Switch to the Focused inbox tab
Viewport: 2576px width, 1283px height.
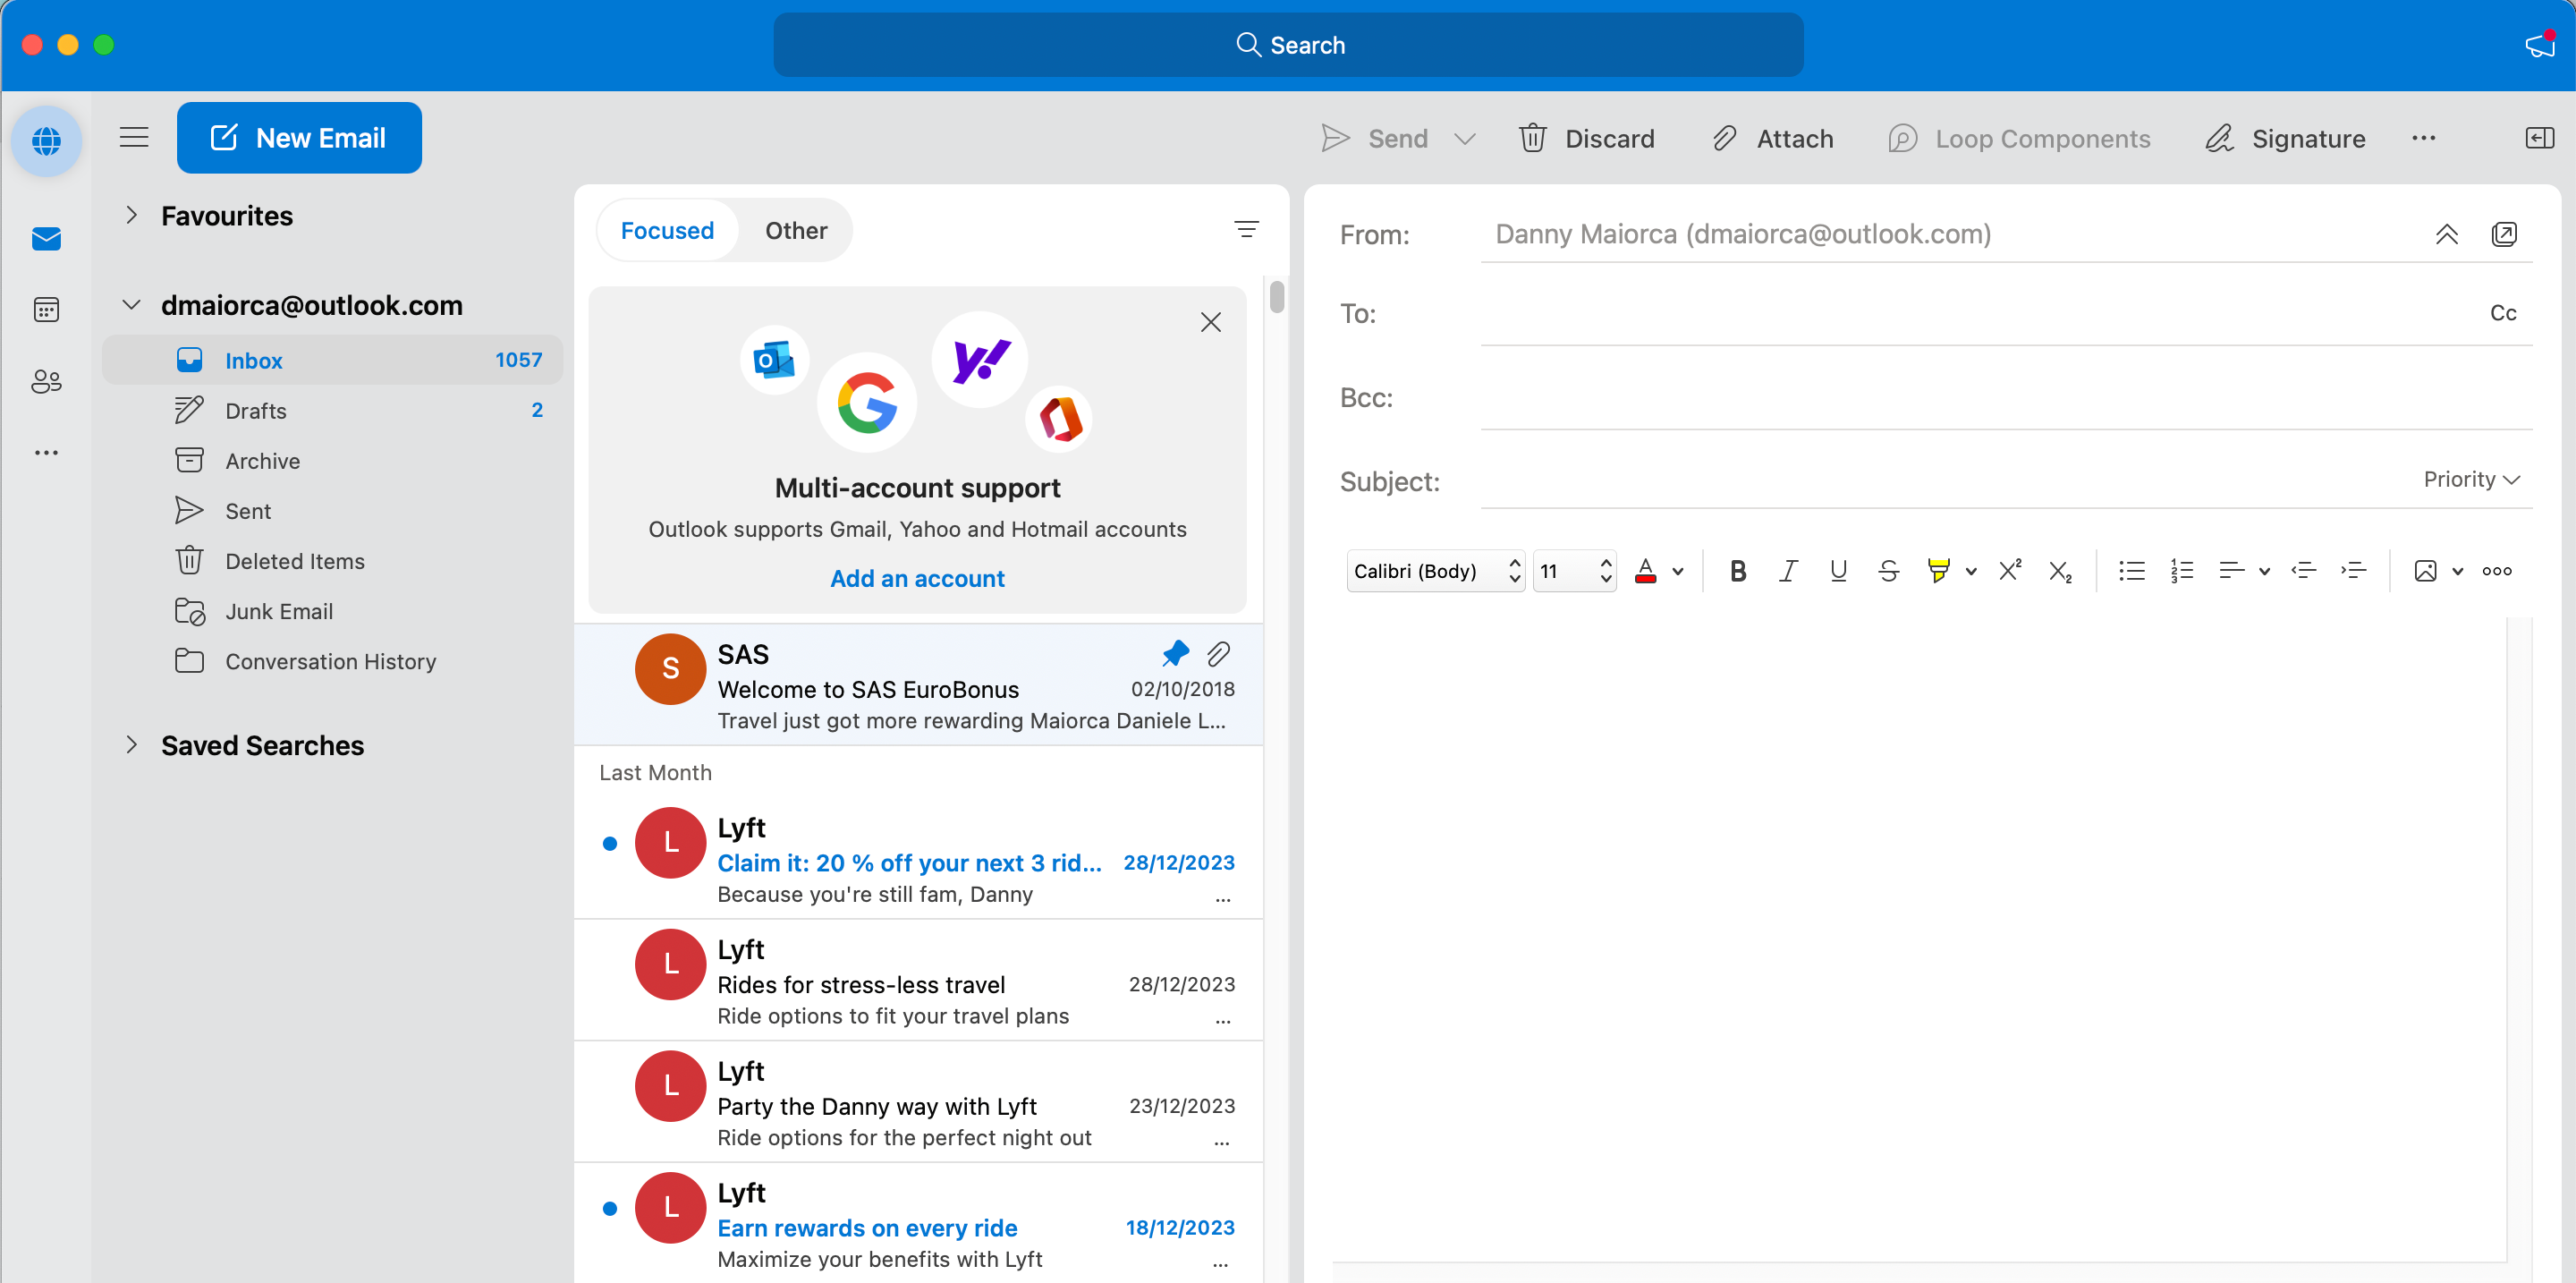coord(665,230)
